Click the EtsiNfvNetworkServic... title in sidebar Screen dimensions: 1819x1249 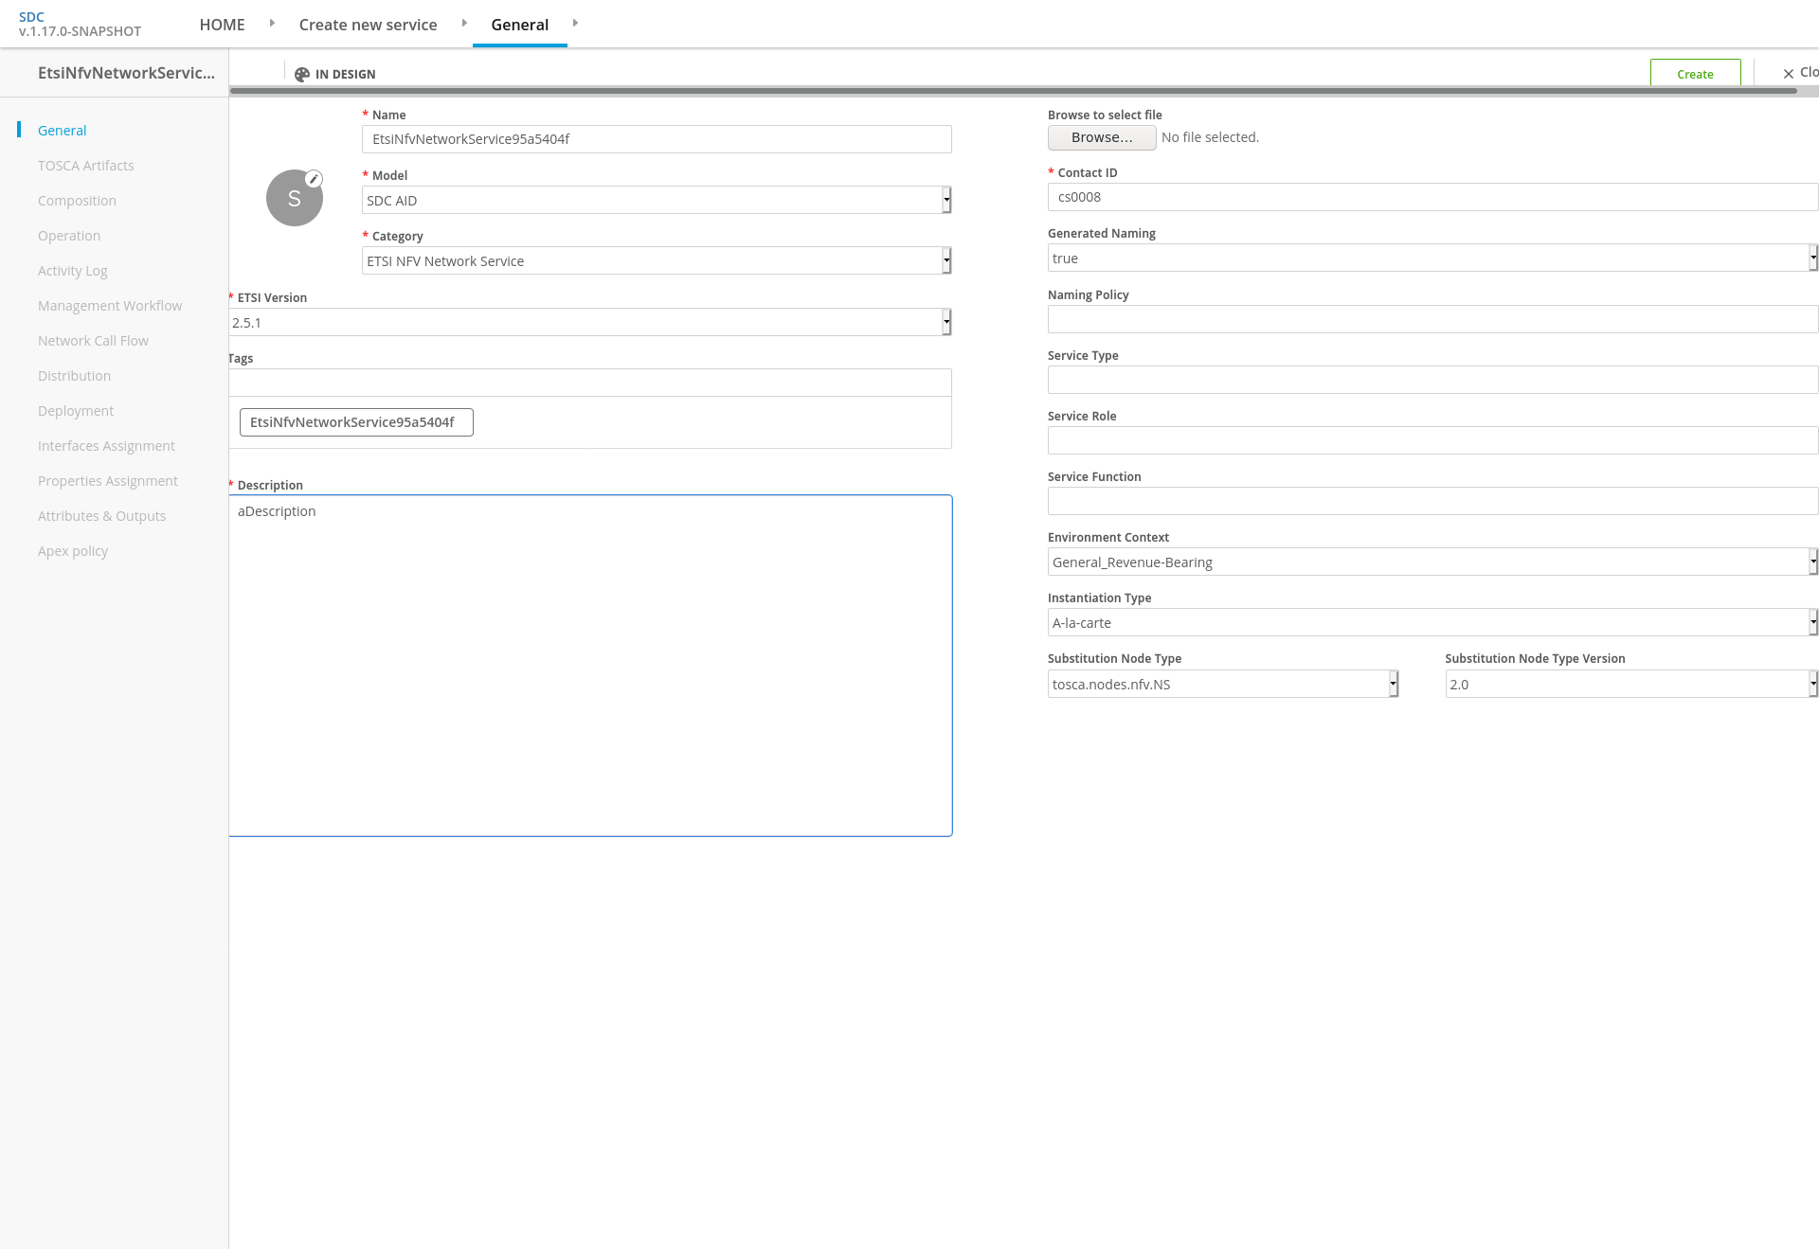[x=126, y=73]
